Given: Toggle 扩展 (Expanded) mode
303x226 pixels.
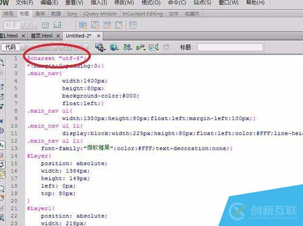Looking at the screenshot, I should tap(28, 25).
